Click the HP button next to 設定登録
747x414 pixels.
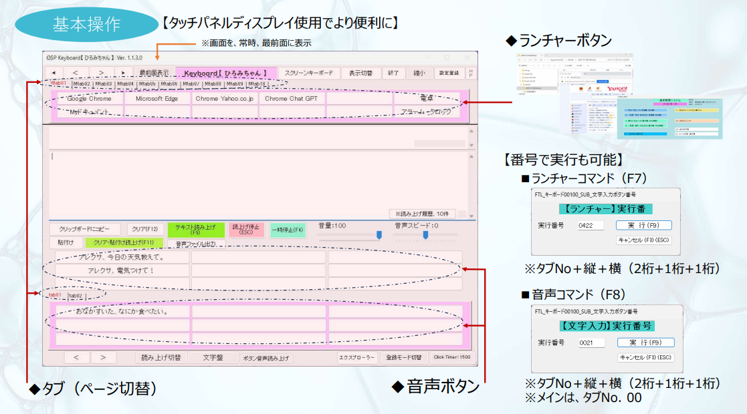click(471, 73)
